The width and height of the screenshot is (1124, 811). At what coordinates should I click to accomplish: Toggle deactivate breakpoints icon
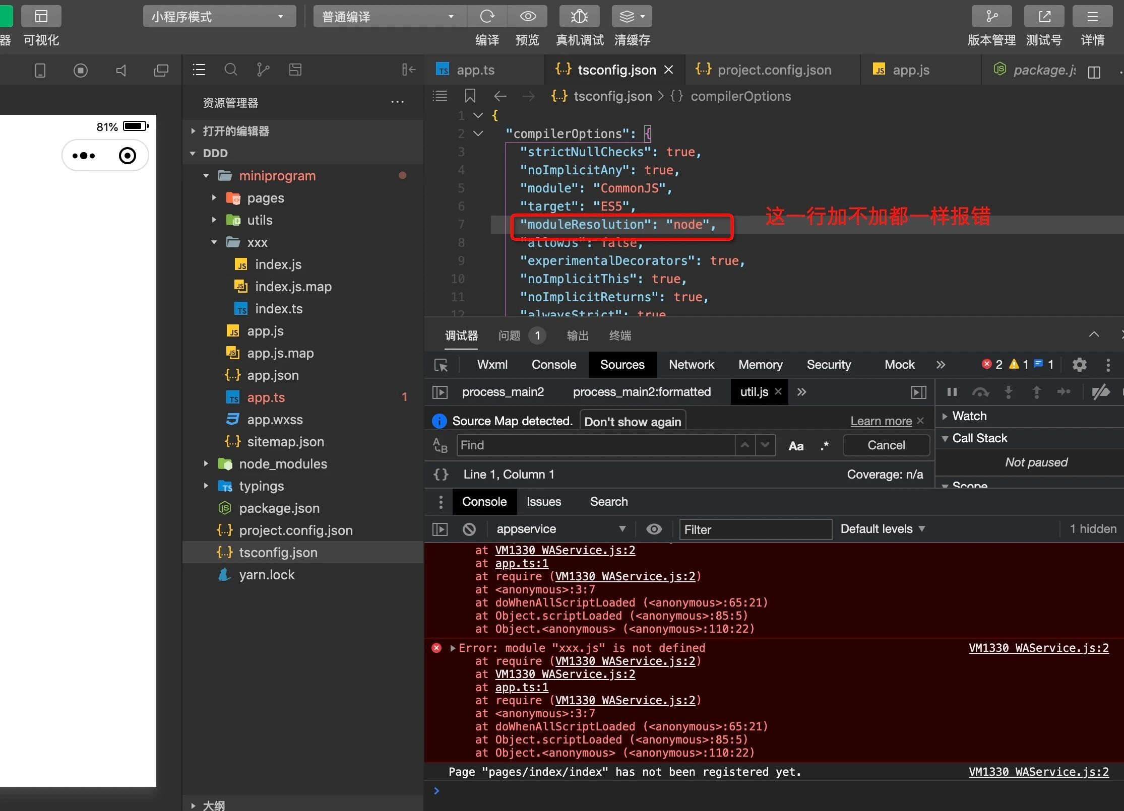click(x=1100, y=392)
